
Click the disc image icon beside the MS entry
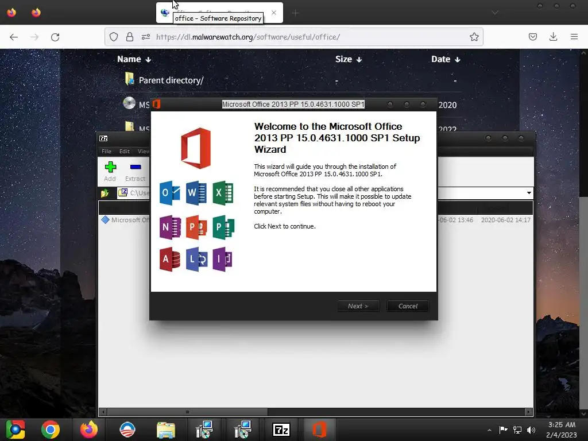[x=129, y=103]
